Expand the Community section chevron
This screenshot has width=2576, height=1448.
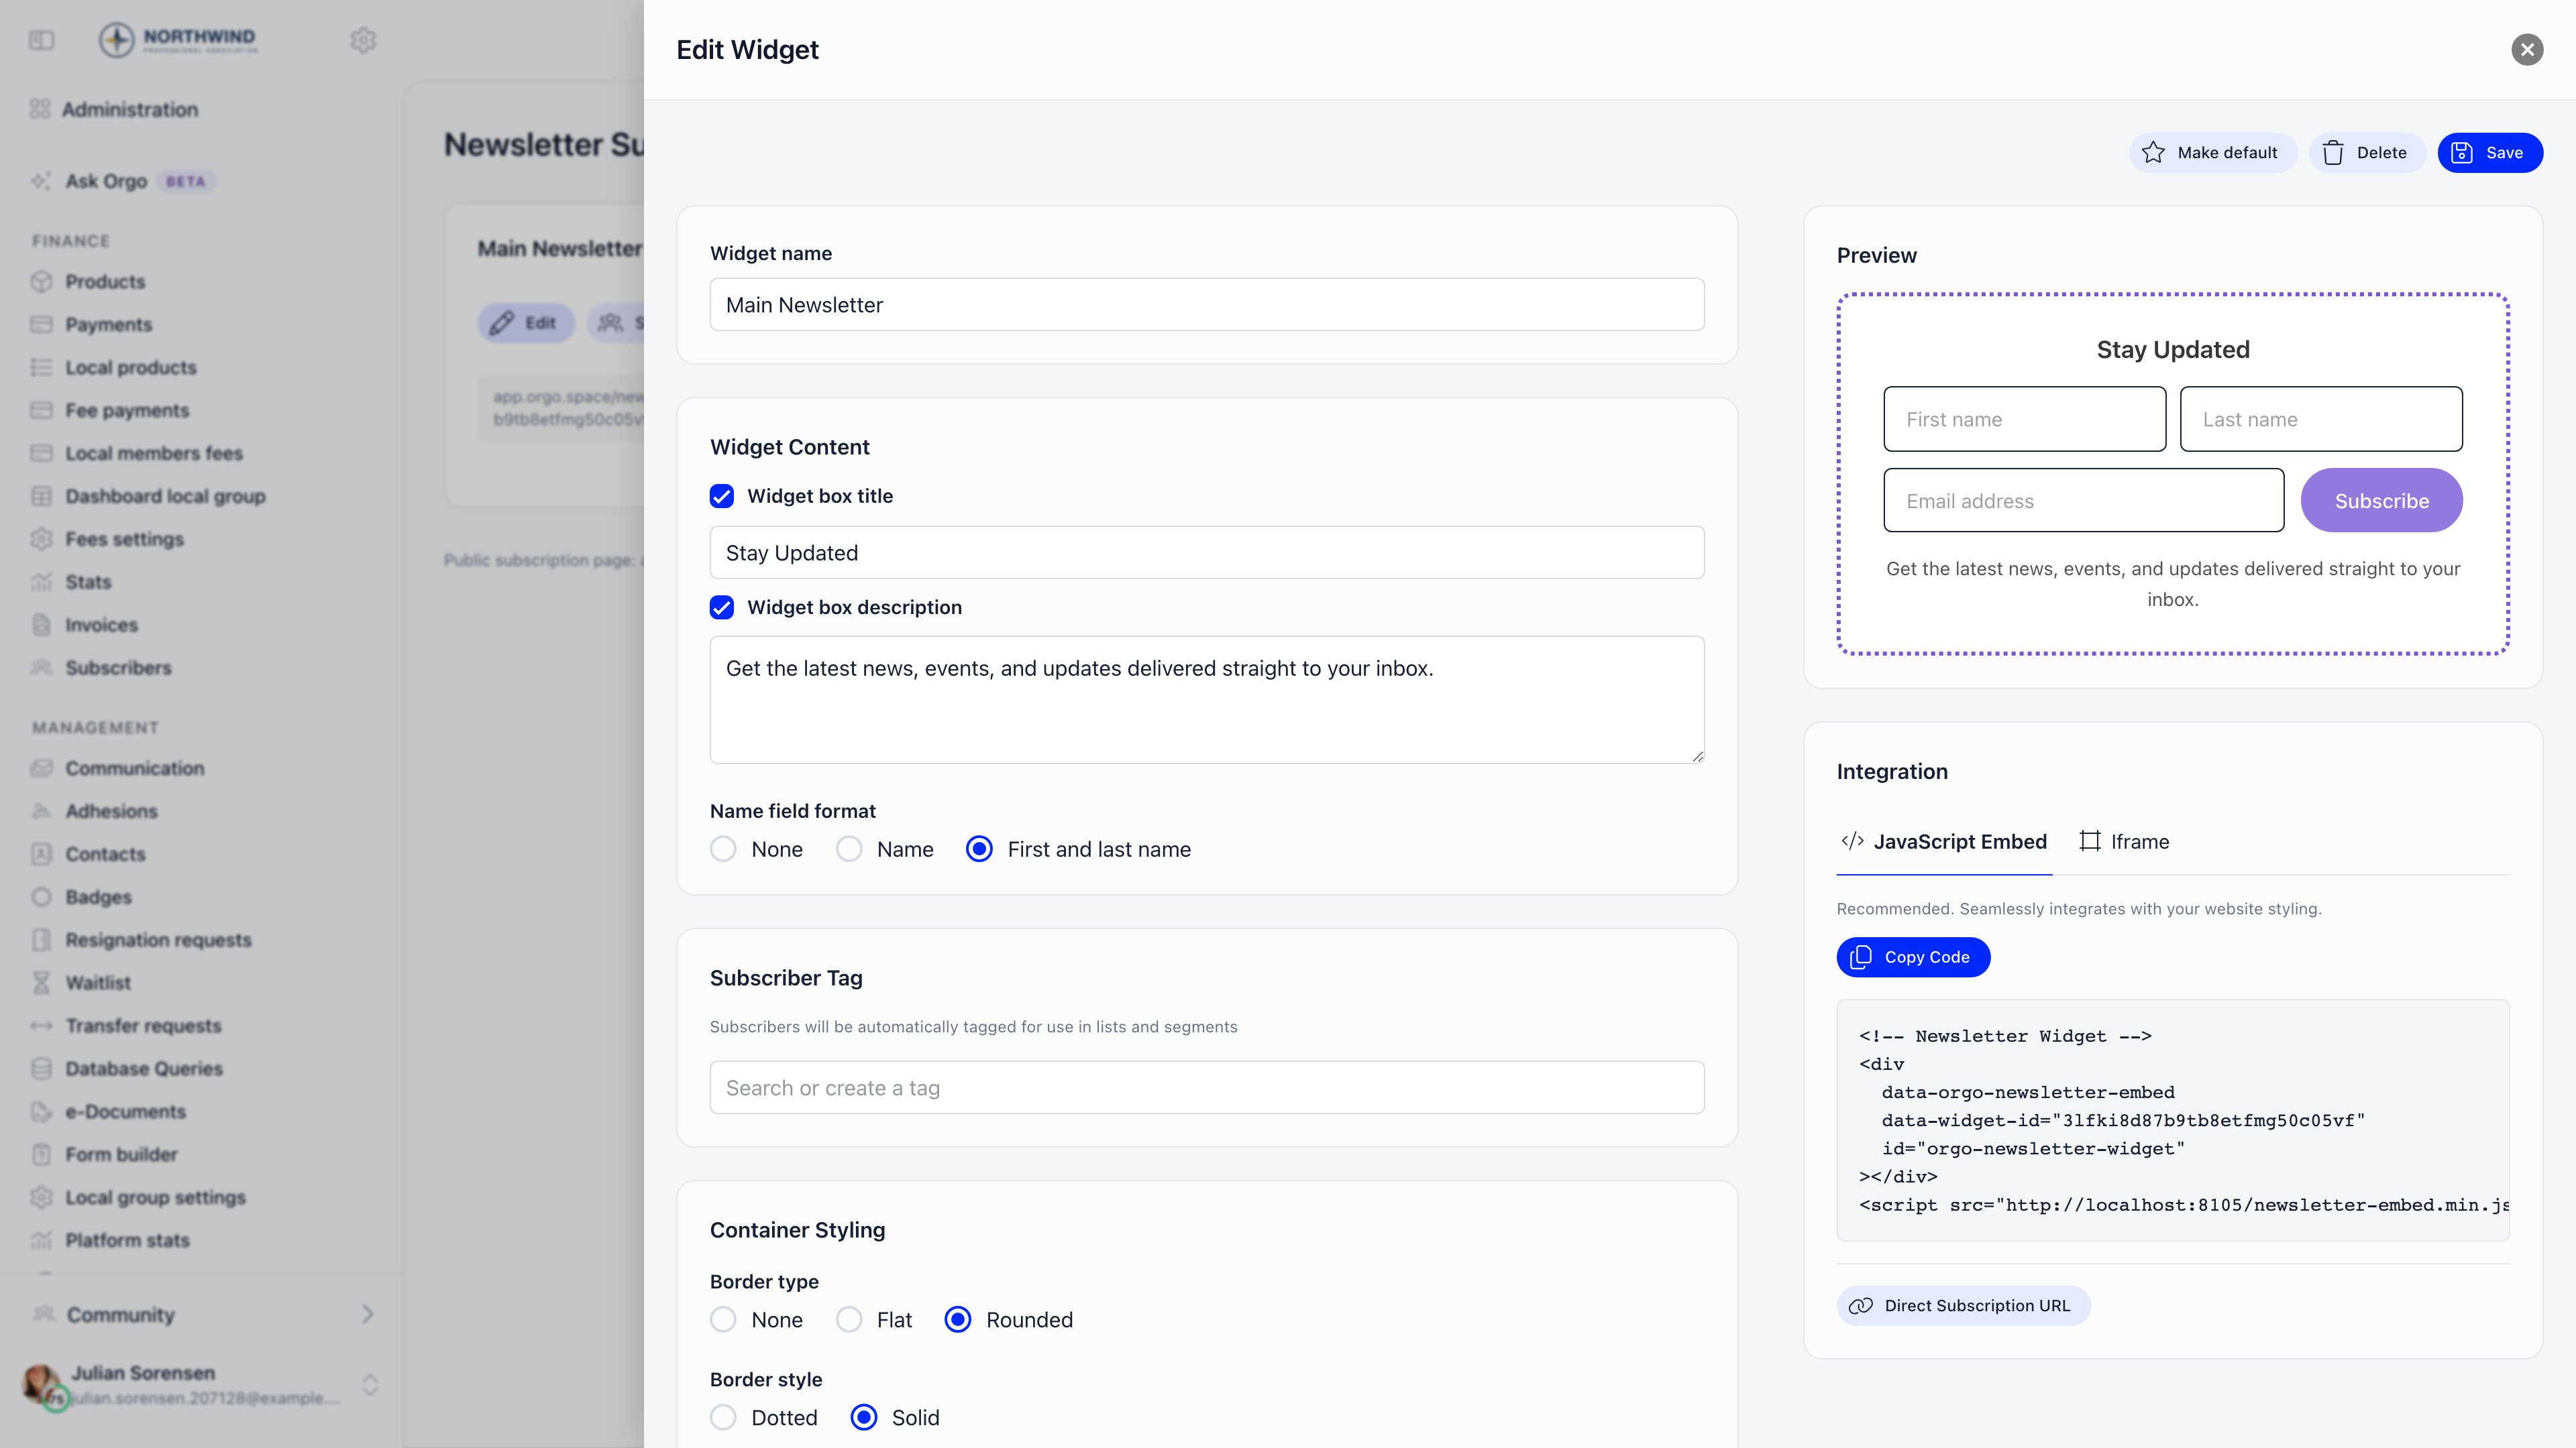click(368, 1314)
